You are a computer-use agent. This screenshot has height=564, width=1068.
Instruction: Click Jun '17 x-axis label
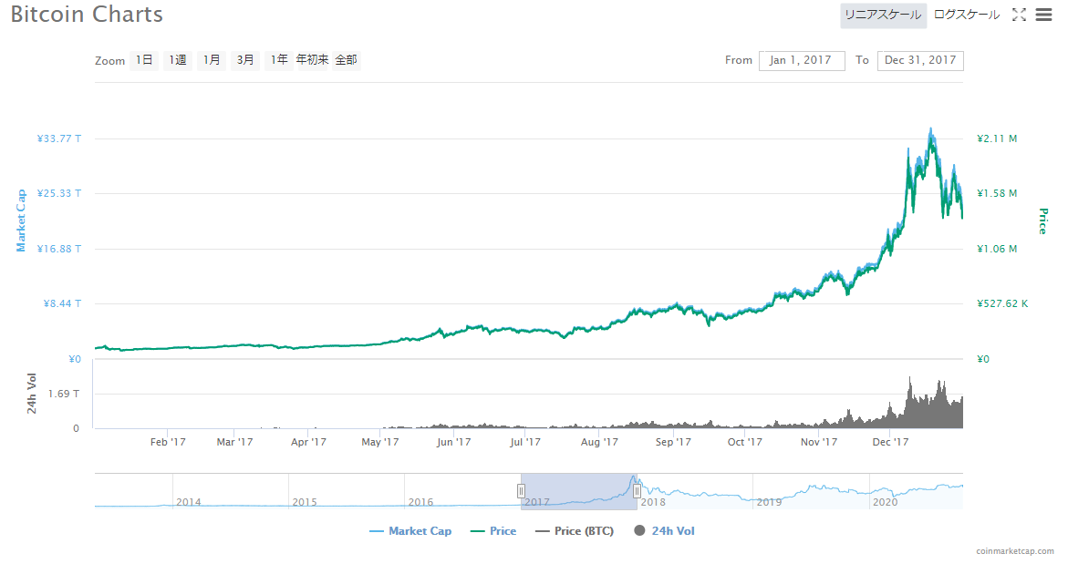(x=453, y=442)
